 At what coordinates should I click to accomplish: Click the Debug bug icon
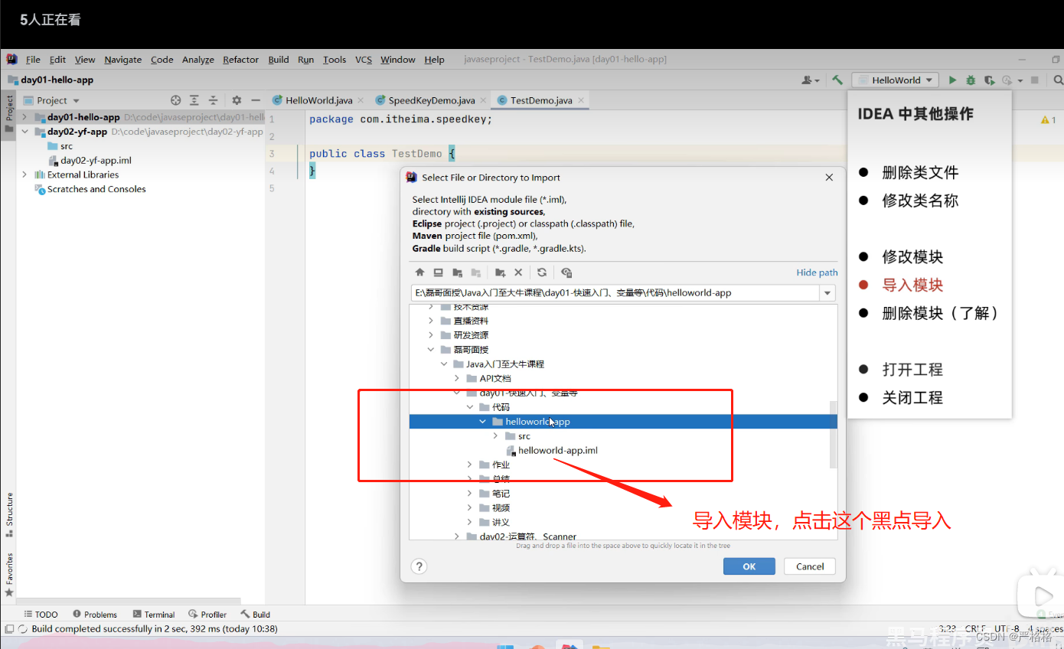[971, 80]
